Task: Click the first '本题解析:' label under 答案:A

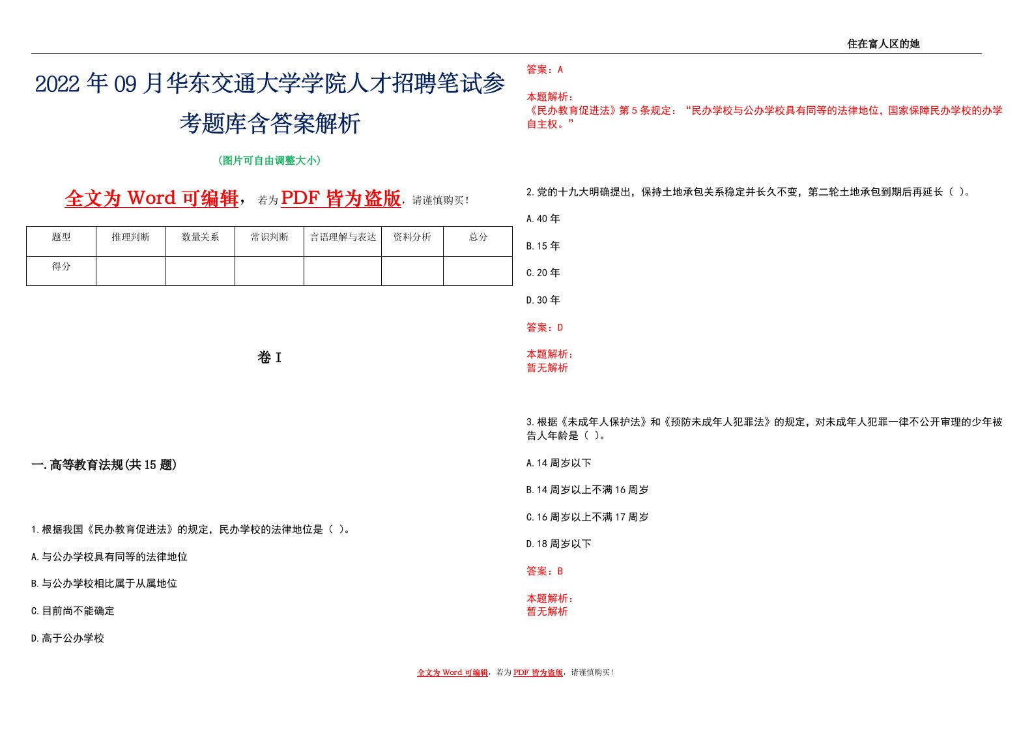Action: pyautogui.click(x=550, y=97)
